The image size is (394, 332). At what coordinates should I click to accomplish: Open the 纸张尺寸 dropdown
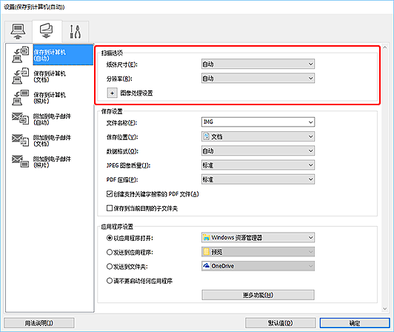click(258, 64)
